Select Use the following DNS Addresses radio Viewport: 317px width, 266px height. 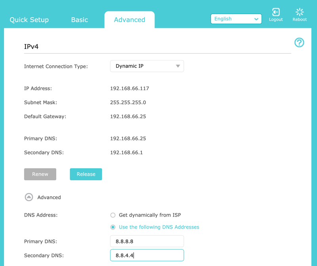click(x=113, y=227)
